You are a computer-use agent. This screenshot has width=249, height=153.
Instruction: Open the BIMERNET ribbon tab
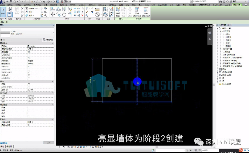(217, 5)
